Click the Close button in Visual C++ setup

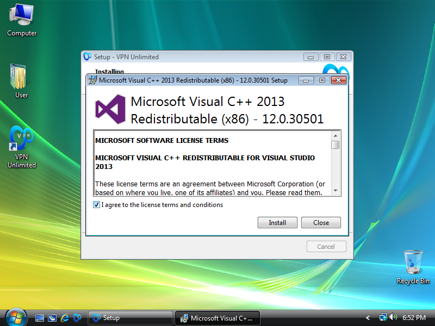coord(321,223)
